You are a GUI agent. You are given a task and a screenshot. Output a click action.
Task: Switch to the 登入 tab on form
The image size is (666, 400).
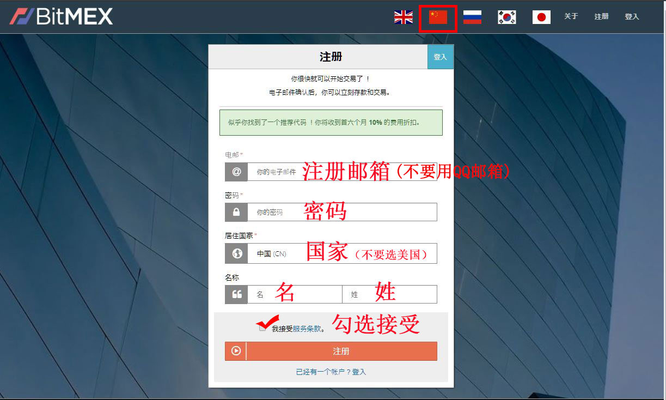point(440,57)
